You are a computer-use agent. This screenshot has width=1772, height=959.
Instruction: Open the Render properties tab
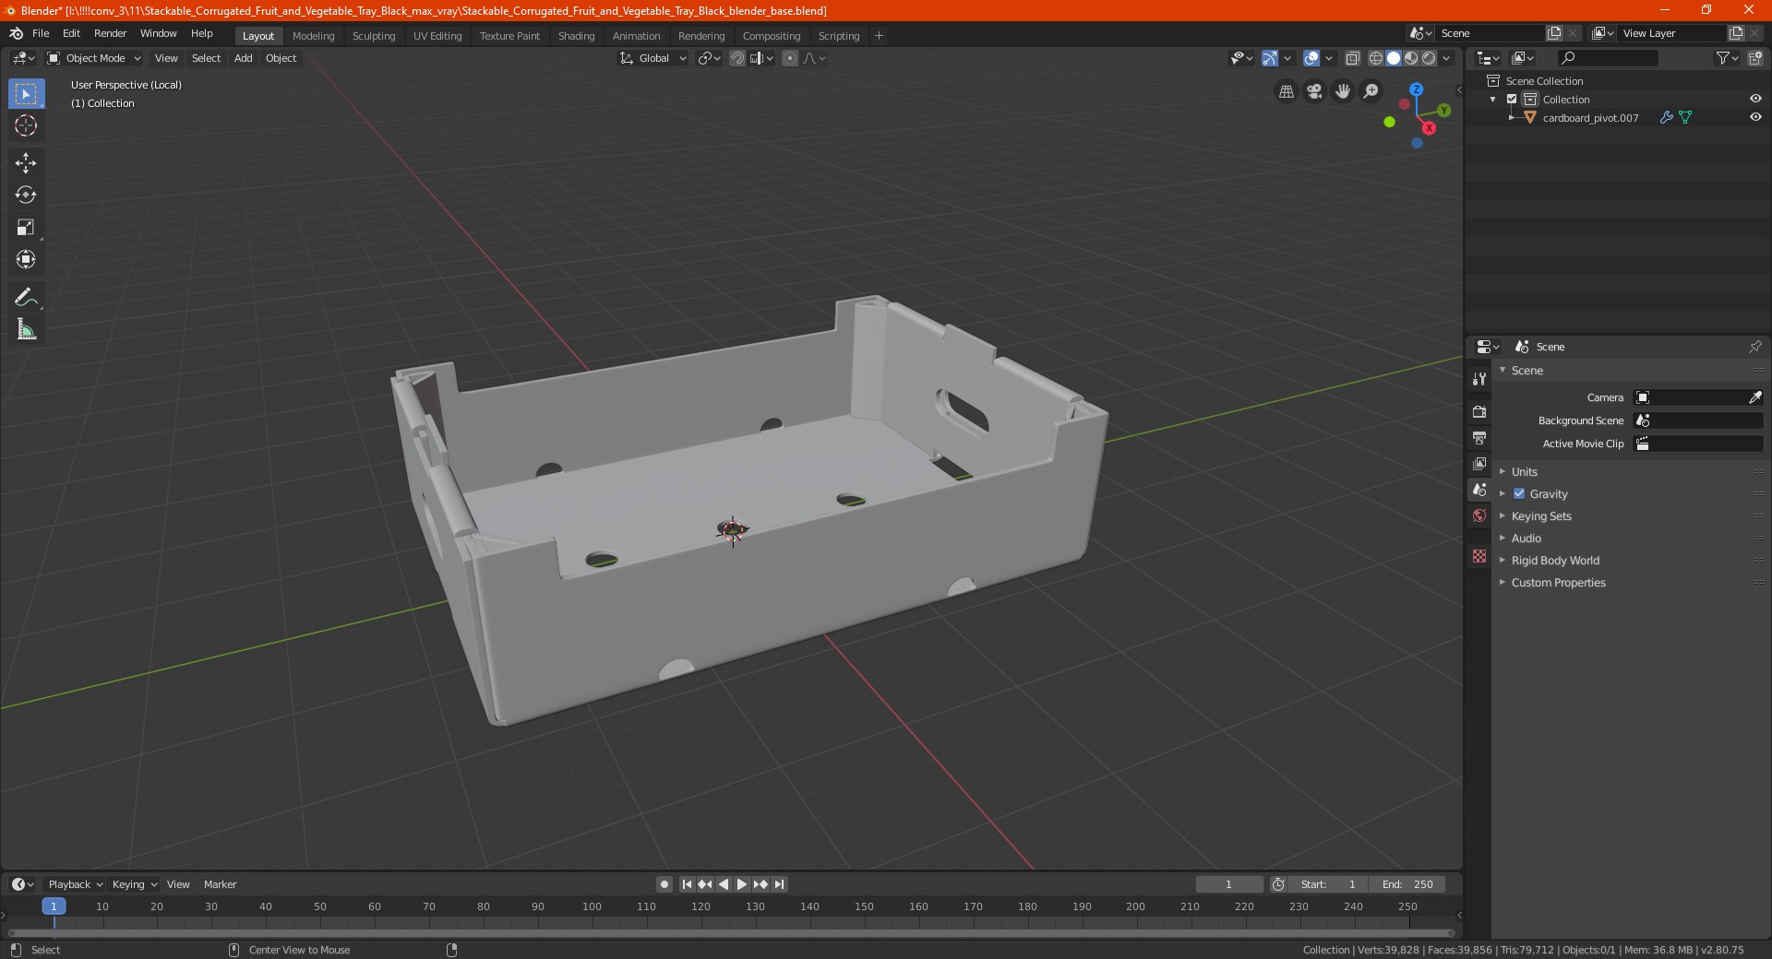tap(1479, 411)
